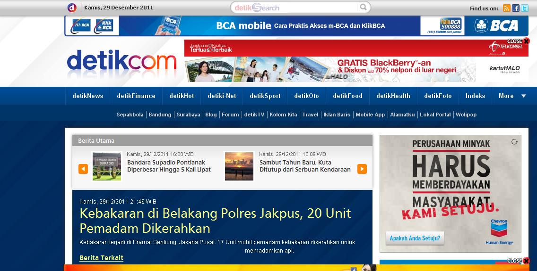Click the Apakah Anda Setuju? button
537x271 pixels.
415,238
